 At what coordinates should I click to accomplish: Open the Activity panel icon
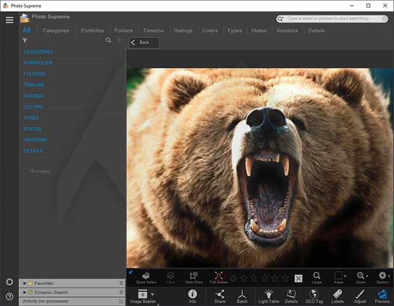[121, 301]
